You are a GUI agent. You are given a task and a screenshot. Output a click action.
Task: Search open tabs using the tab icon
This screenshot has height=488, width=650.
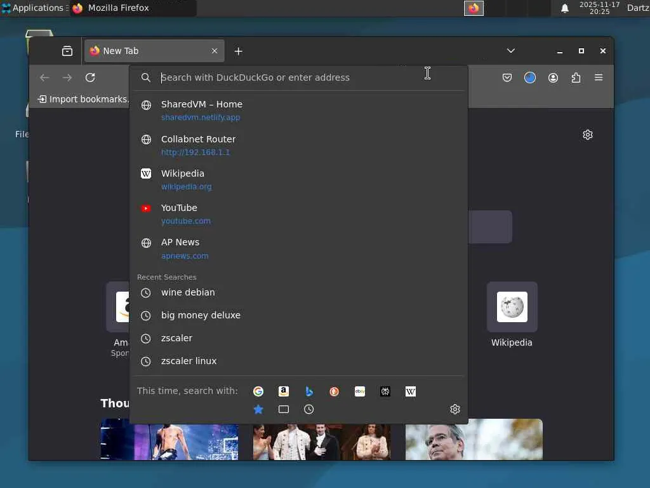click(x=284, y=410)
